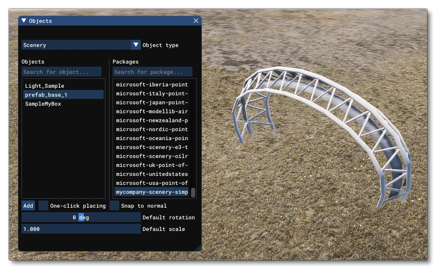Select SampleMyBox in the Objects list
436x269 pixels.
[63, 104]
